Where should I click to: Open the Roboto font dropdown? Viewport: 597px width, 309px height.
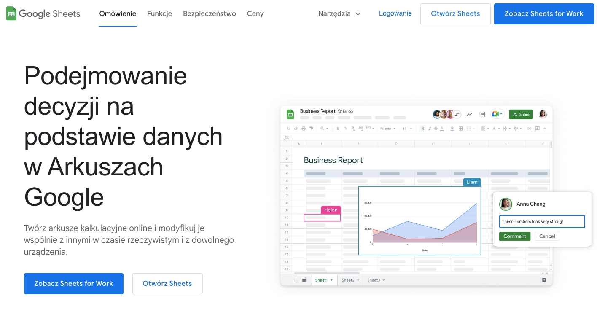click(x=388, y=129)
